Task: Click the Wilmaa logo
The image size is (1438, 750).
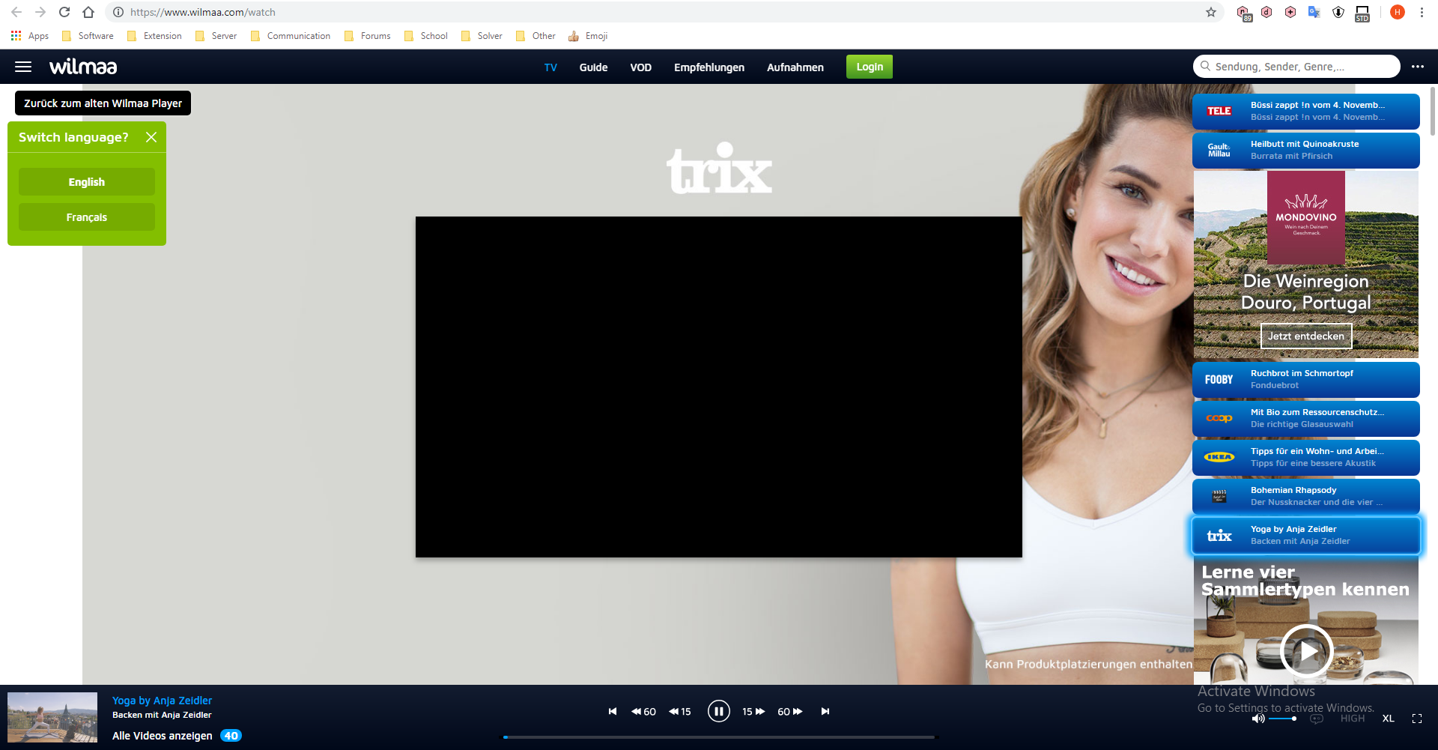Action: coord(83,67)
